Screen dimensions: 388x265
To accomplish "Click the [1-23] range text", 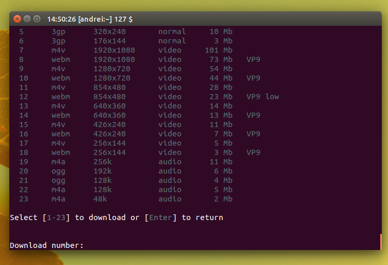I will coord(56,217).
